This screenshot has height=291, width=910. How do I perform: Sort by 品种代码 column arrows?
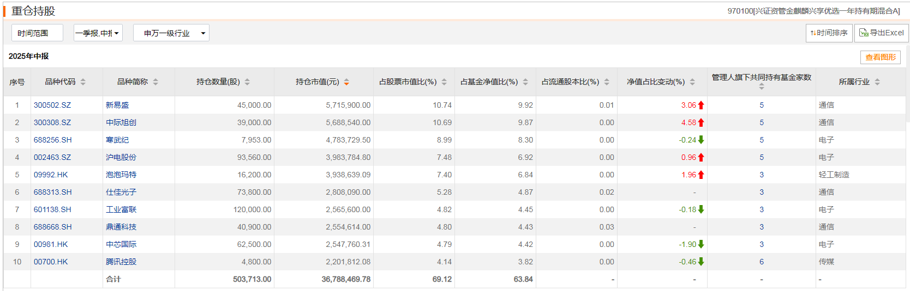[x=83, y=82]
